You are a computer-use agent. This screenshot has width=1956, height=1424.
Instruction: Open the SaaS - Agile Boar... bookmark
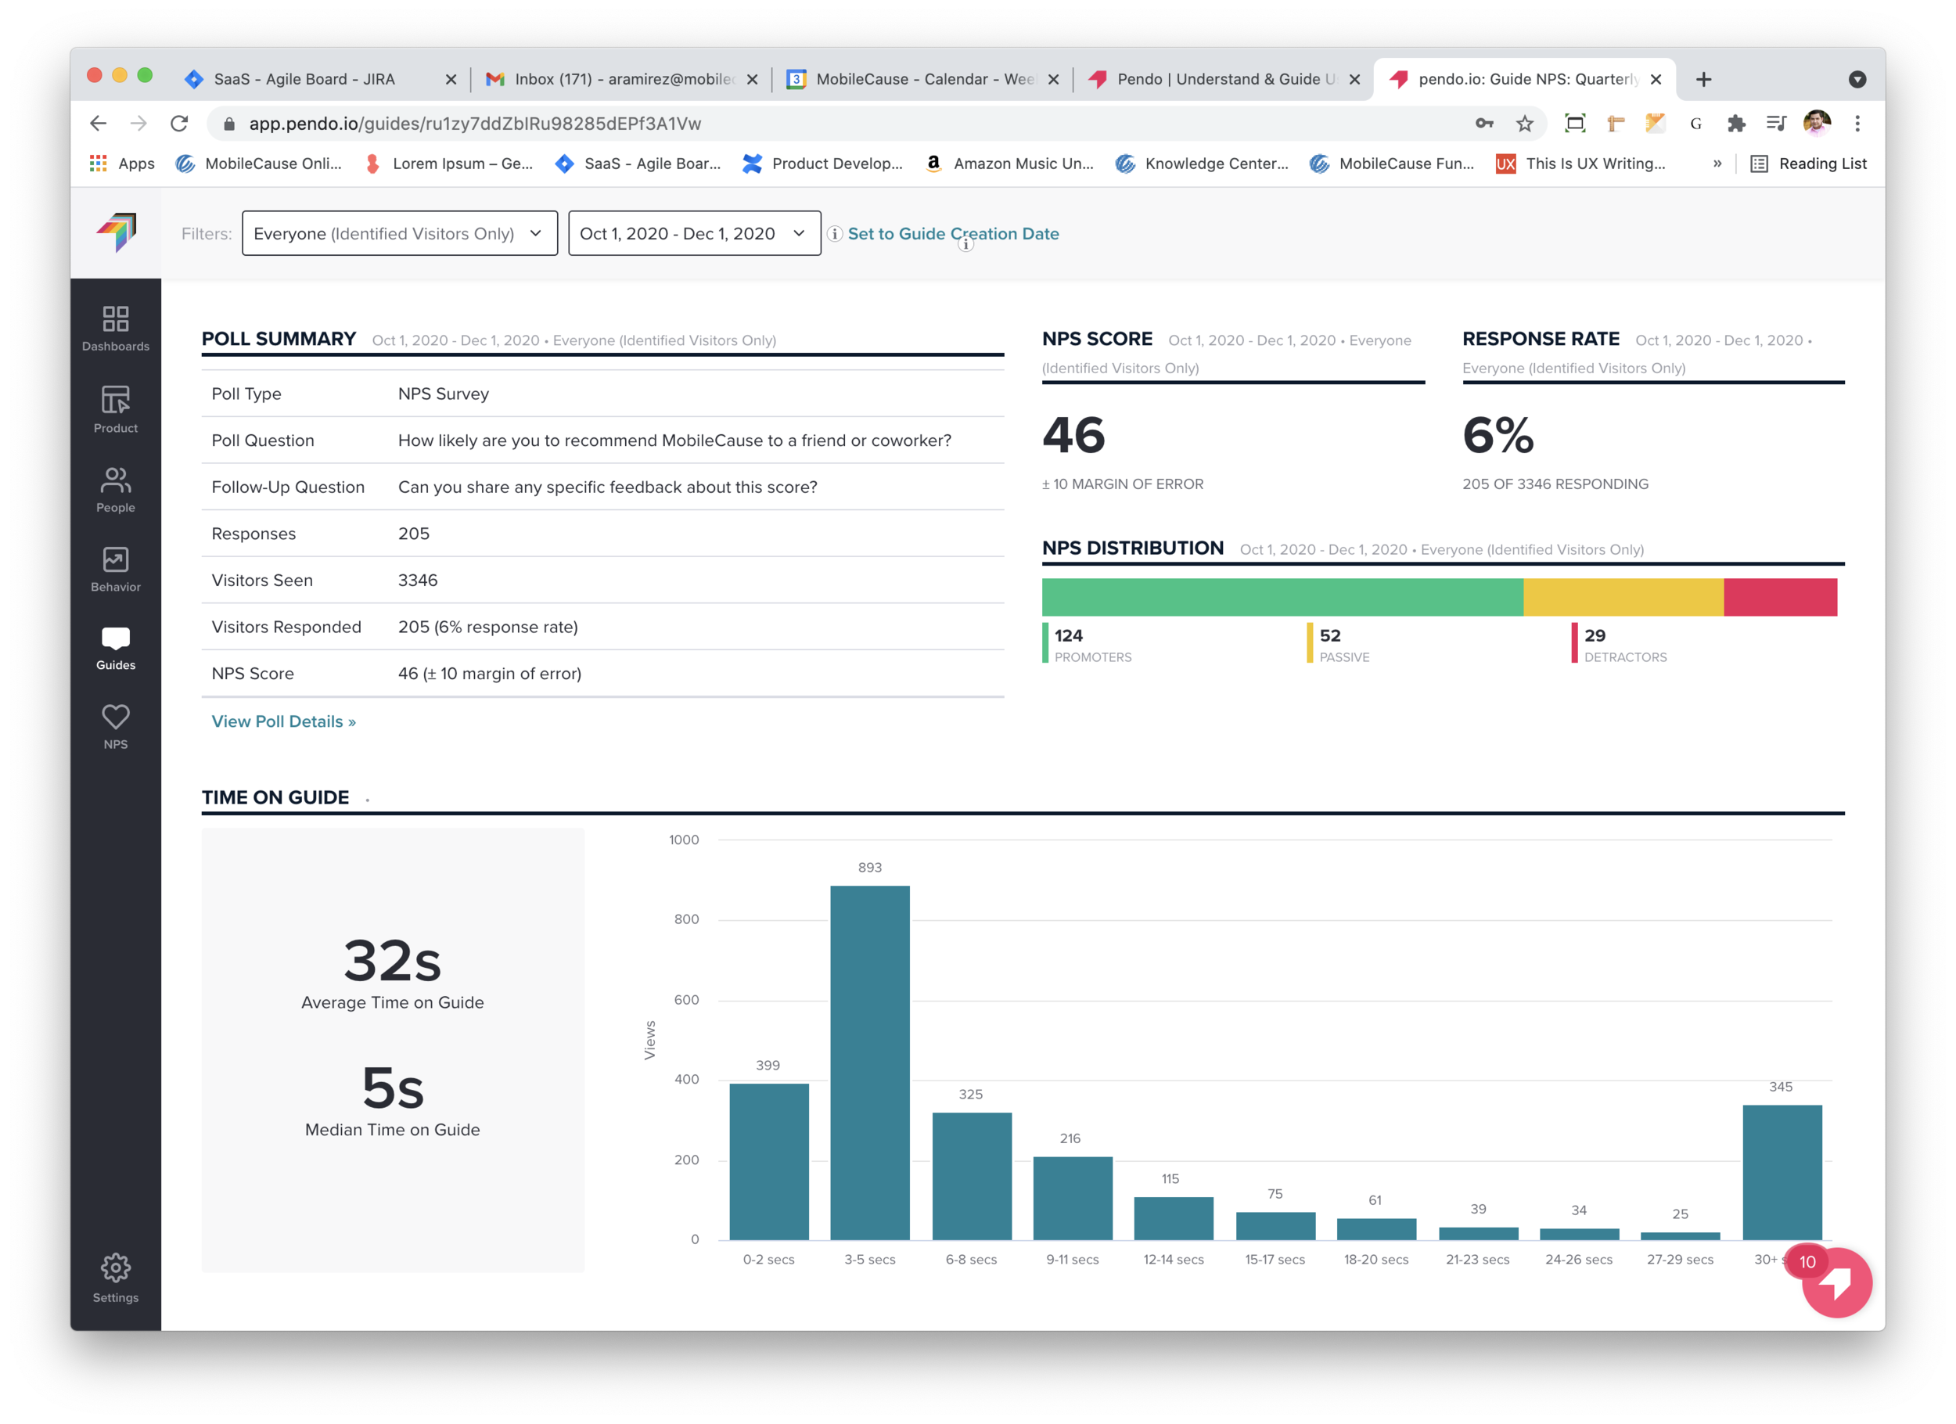pos(638,163)
